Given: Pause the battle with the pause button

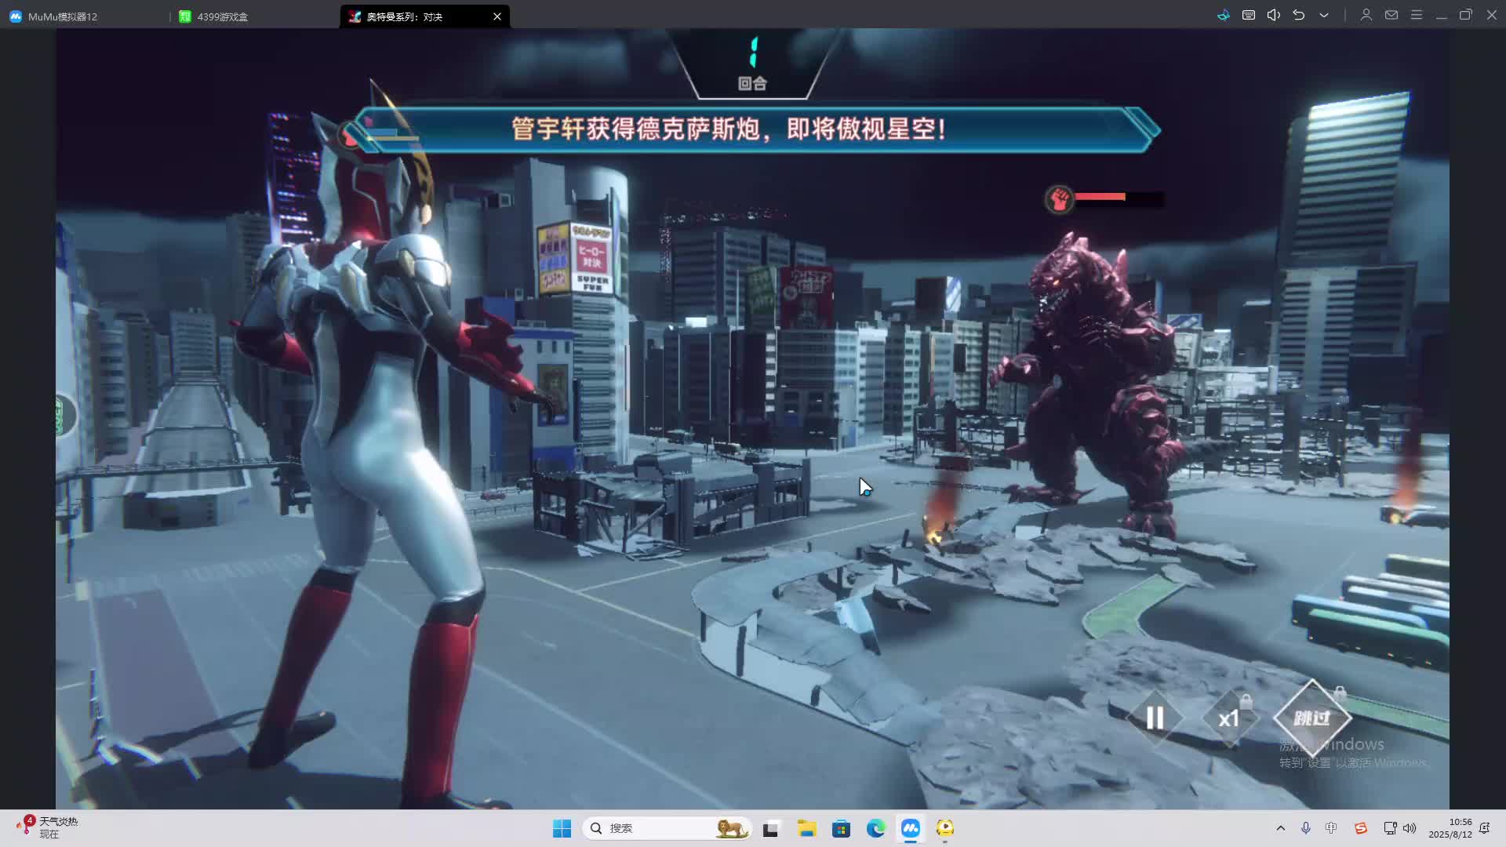Looking at the screenshot, I should coord(1155,718).
